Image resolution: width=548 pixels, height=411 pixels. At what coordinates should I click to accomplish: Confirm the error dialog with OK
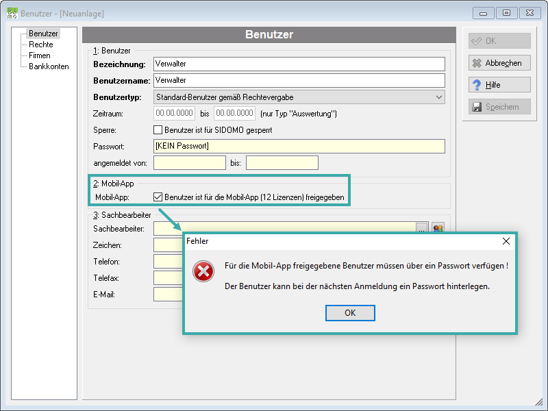click(350, 313)
